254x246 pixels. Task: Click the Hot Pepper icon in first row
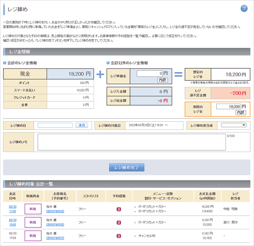point(119,209)
